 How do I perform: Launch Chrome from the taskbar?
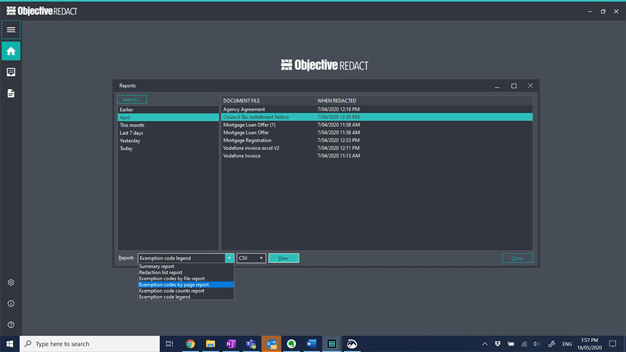point(190,343)
